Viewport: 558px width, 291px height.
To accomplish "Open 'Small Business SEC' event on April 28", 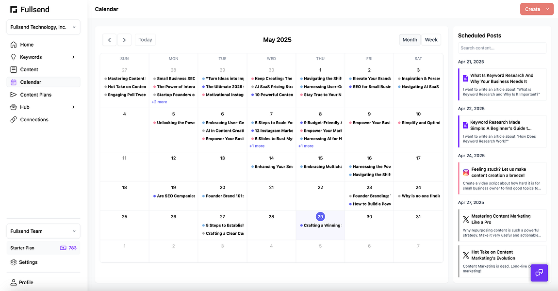I will pyautogui.click(x=174, y=79).
